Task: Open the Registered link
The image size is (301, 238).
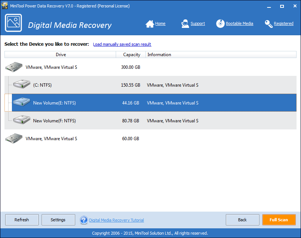Action: (x=284, y=23)
